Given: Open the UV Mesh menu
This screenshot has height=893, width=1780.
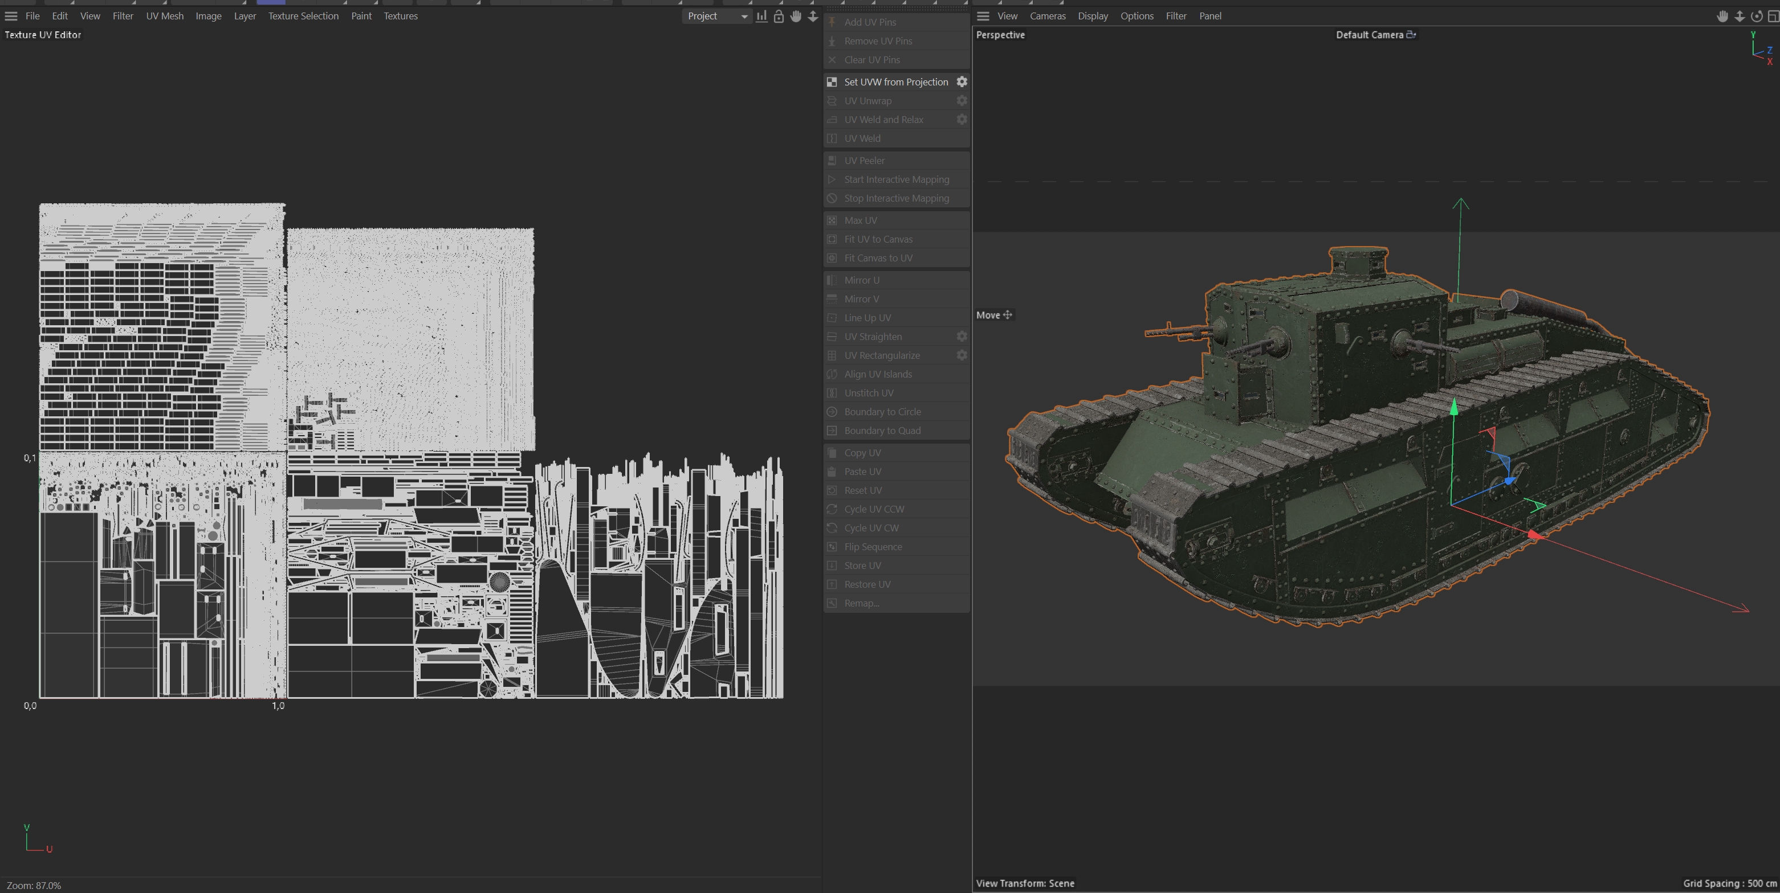Looking at the screenshot, I should click(165, 16).
